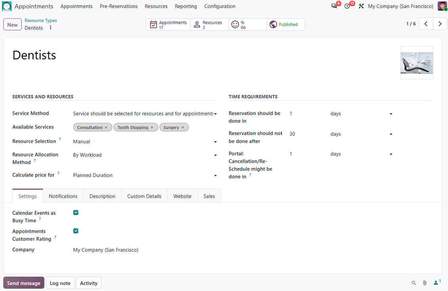Switch to the Notifications tab

click(x=63, y=196)
